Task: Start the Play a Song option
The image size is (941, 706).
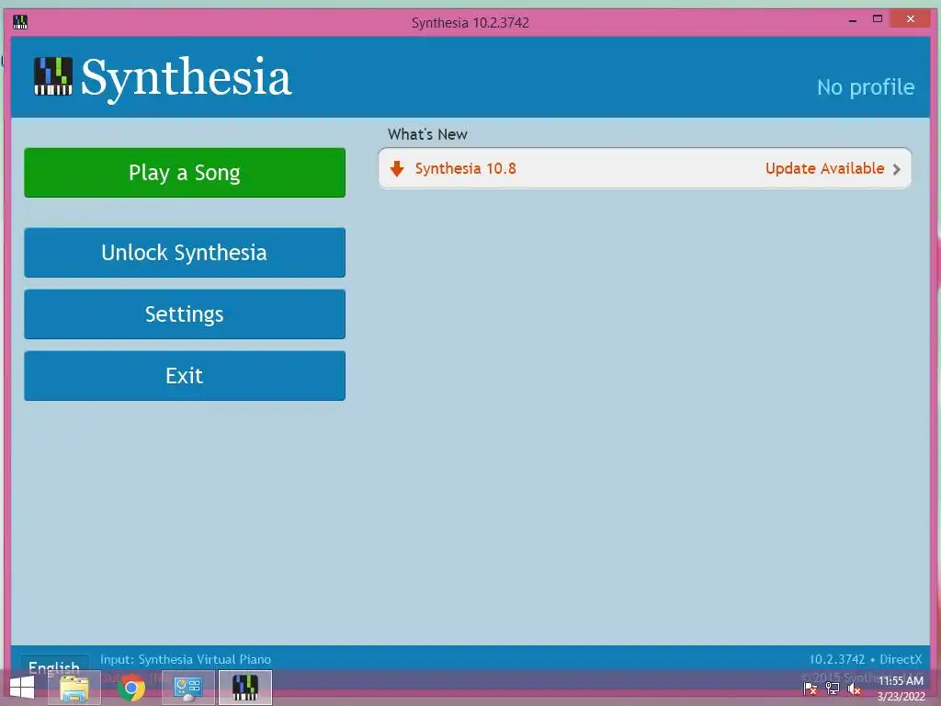Action: click(184, 173)
